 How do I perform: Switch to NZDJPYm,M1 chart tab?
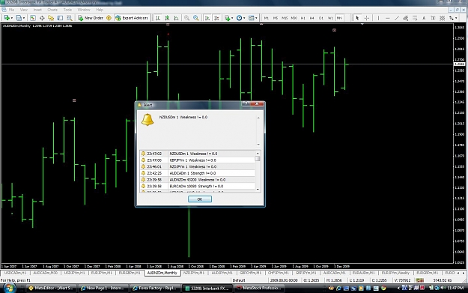coord(194,273)
